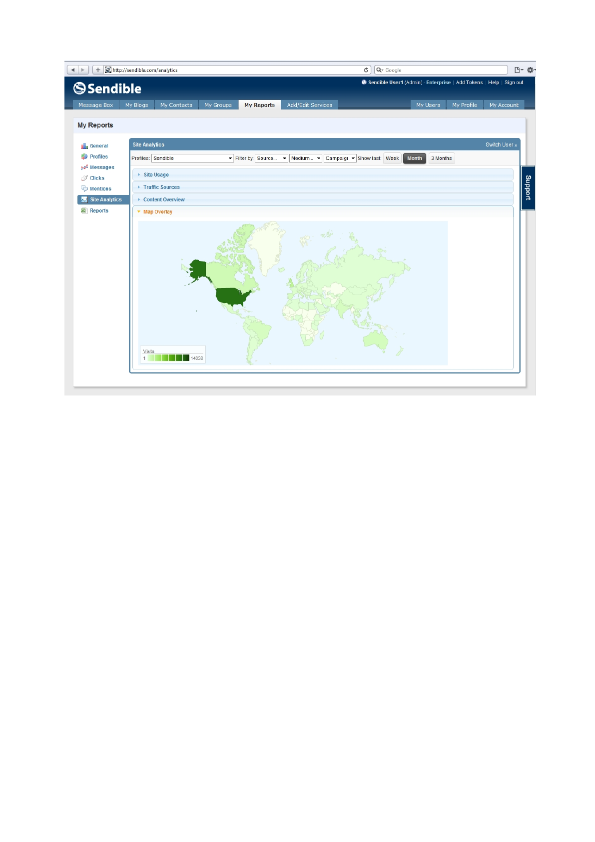
Task: Click Sign out
Action: (514, 82)
